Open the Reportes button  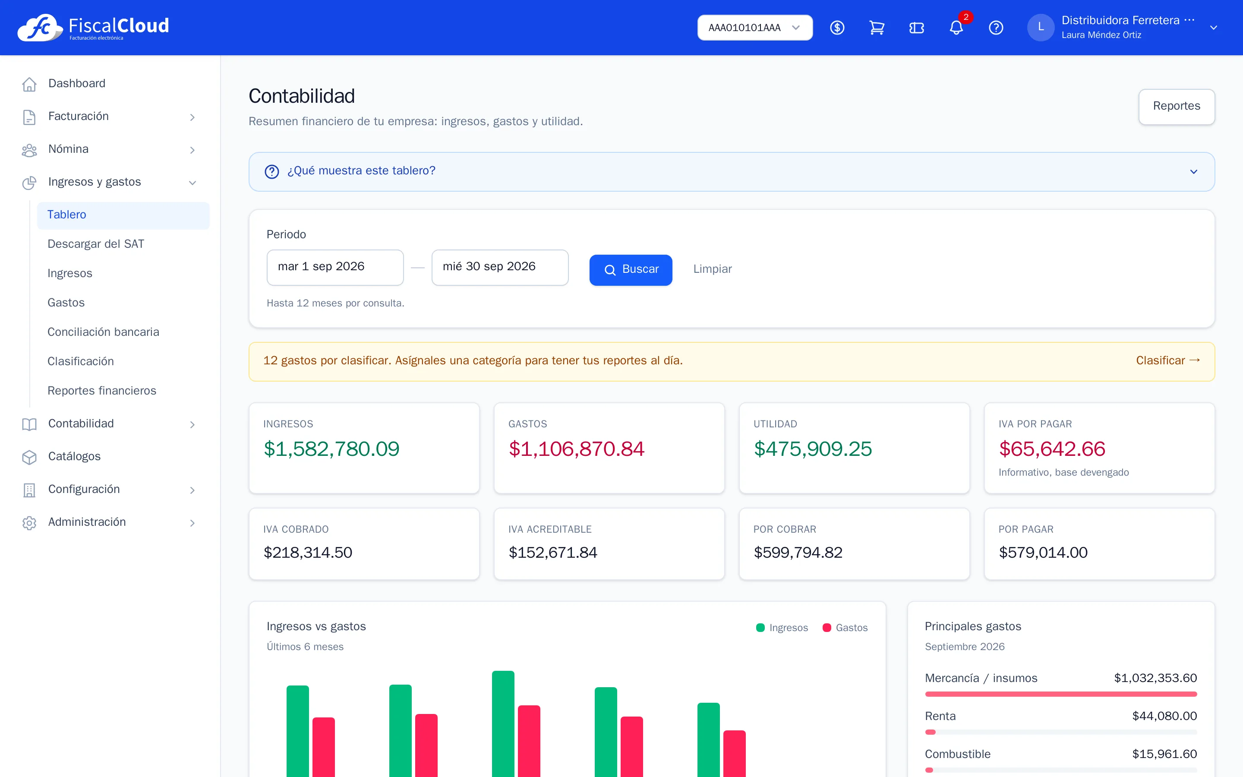1176,106
